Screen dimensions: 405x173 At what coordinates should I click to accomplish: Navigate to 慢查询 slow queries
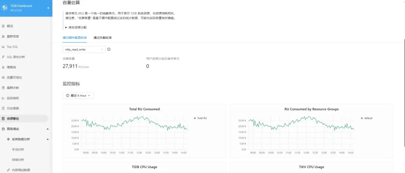click(11, 67)
